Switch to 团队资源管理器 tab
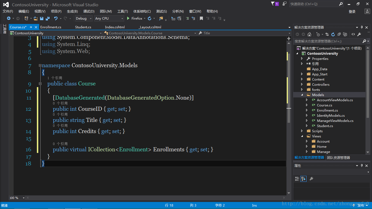 339,158
